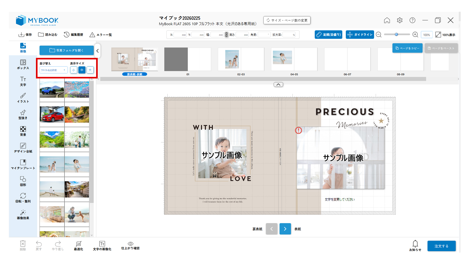Click 写真フォルダを開く button
Screen dimensions: 469x264
click(x=66, y=50)
